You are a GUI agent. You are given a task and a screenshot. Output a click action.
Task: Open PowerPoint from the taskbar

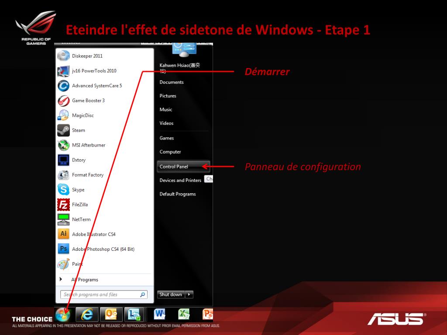(x=207, y=314)
